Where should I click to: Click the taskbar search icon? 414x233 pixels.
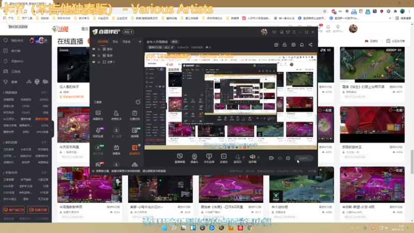pyautogui.click(x=174, y=228)
